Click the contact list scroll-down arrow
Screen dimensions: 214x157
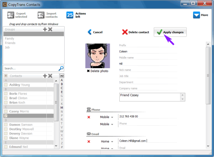[56, 146]
